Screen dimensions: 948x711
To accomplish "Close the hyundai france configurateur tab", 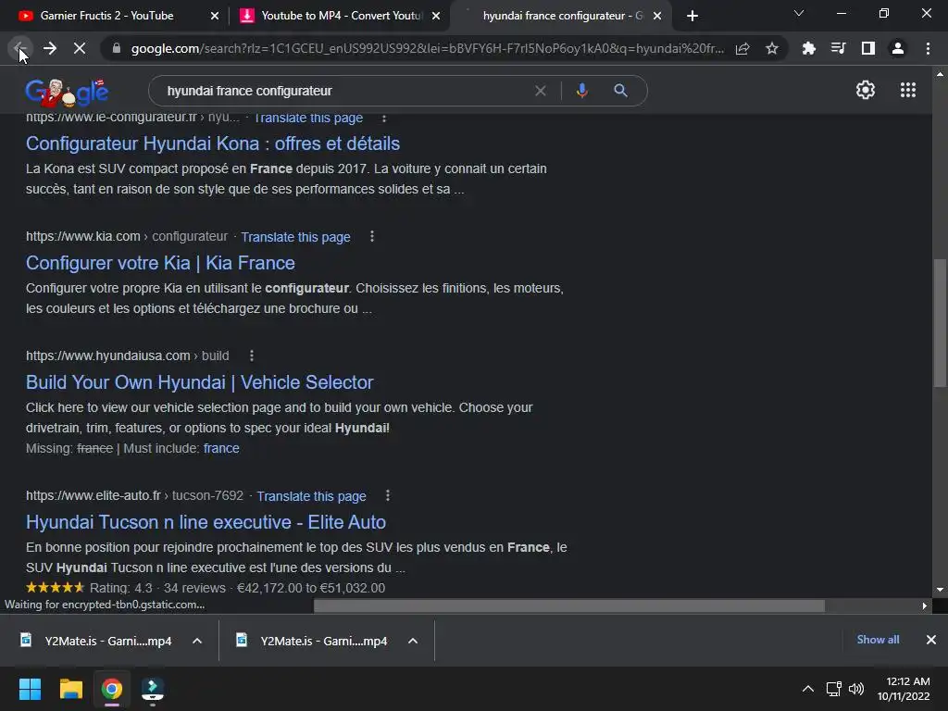I will pyautogui.click(x=657, y=16).
